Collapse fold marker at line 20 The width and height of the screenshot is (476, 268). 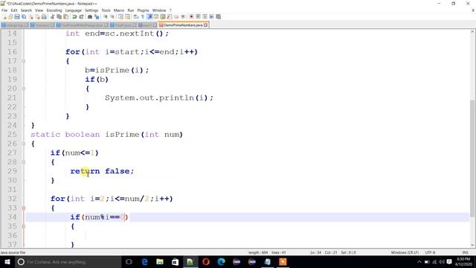pos(24,89)
